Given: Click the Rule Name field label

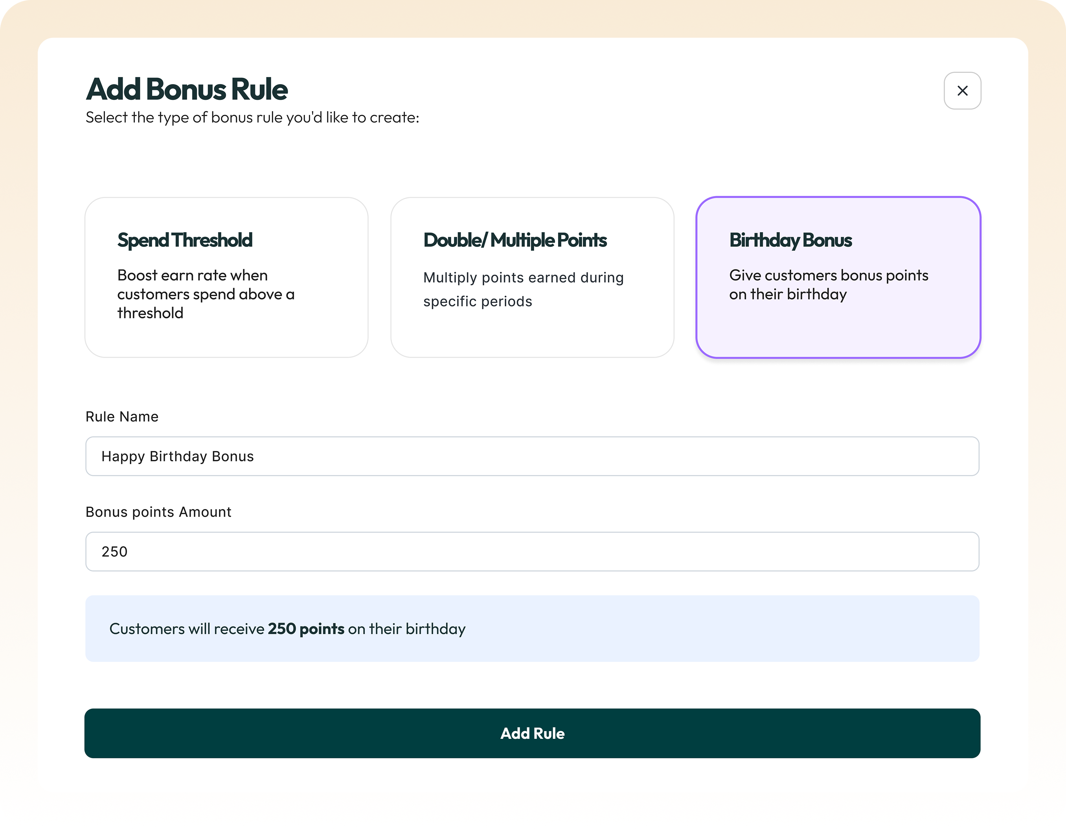Looking at the screenshot, I should click(122, 417).
